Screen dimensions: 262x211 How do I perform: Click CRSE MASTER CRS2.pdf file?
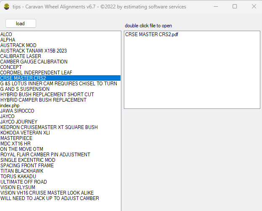(x=192, y=34)
